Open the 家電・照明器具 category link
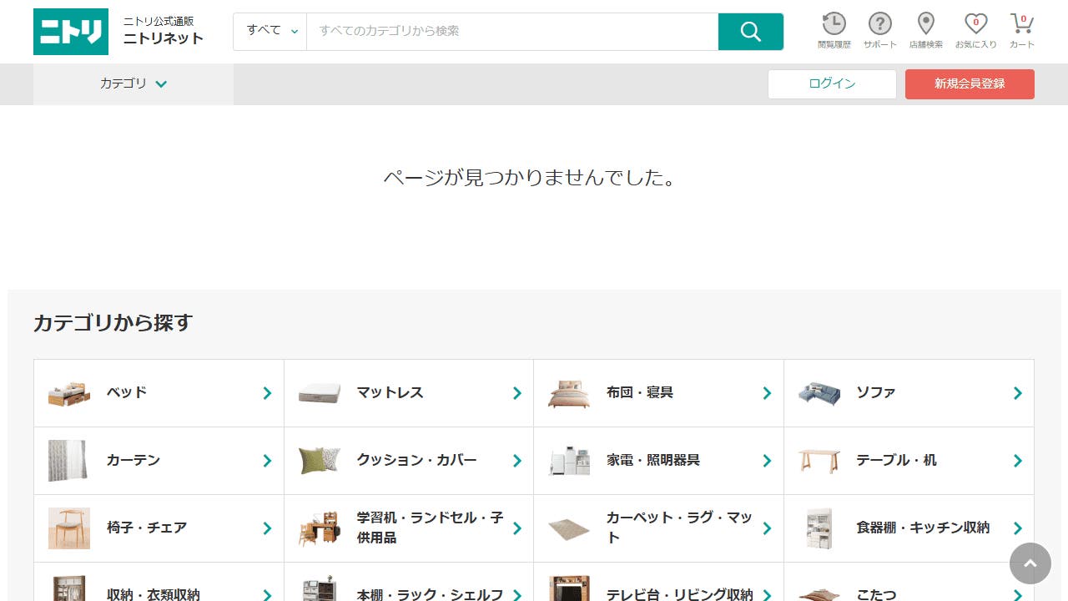The image size is (1068, 601). coord(659,461)
